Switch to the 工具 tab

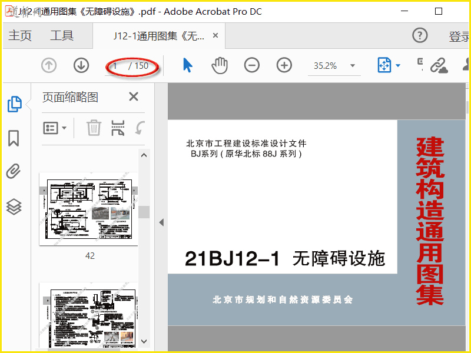tap(62, 35)
